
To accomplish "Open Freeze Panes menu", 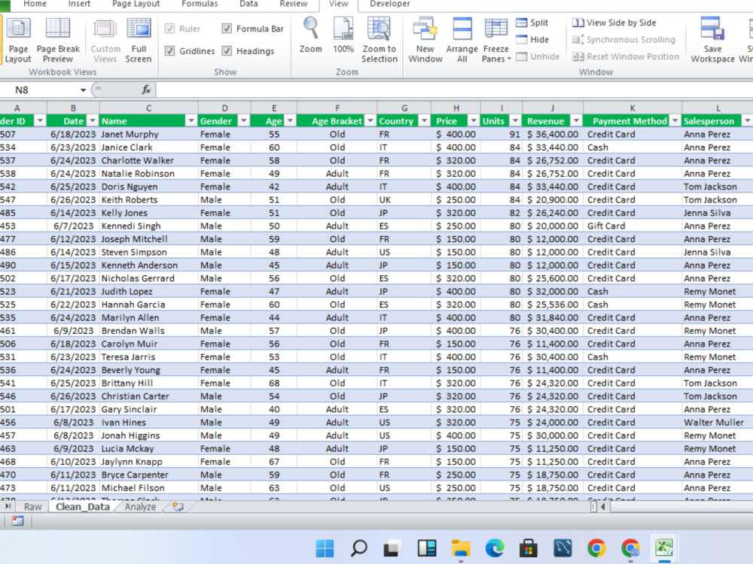I will 495,41.
